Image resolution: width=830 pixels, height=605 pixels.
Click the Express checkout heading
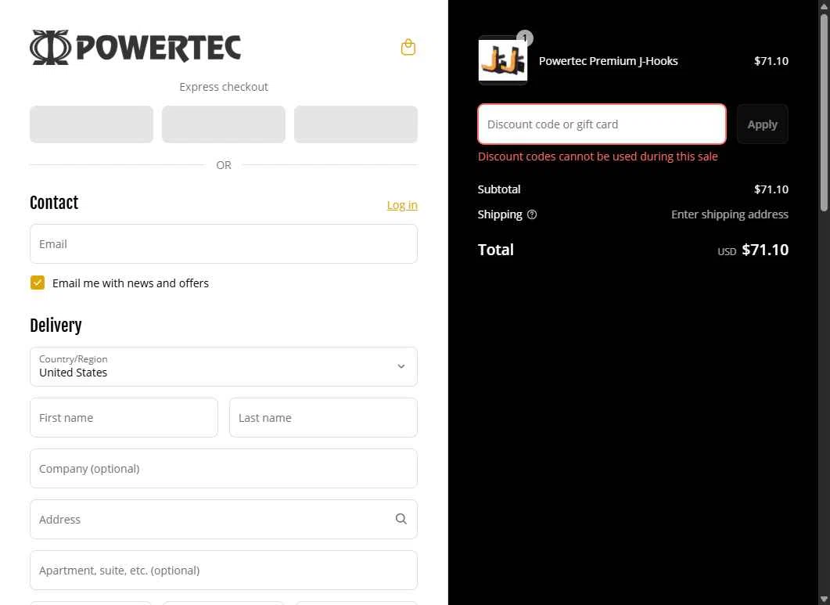pos(224,87)
